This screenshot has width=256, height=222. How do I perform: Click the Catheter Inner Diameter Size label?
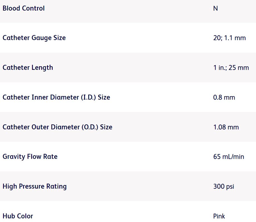coord(56,97)
